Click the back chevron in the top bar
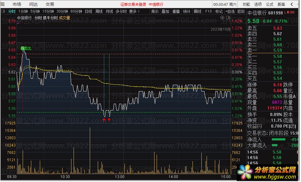This screenshot has height=182, width=301. point(291,4)
